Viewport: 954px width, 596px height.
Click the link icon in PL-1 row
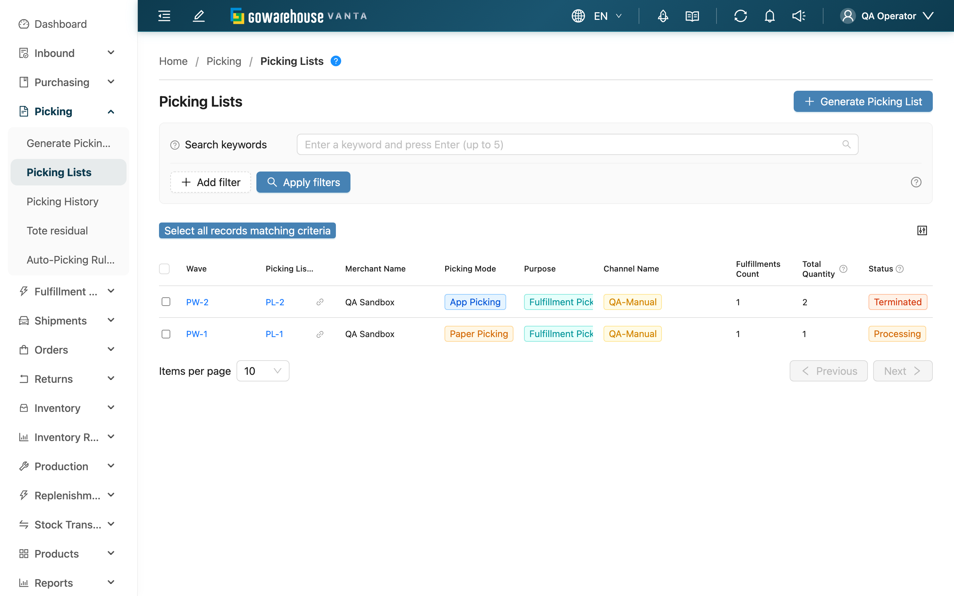320,334
